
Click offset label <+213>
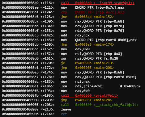coord(48,109)
